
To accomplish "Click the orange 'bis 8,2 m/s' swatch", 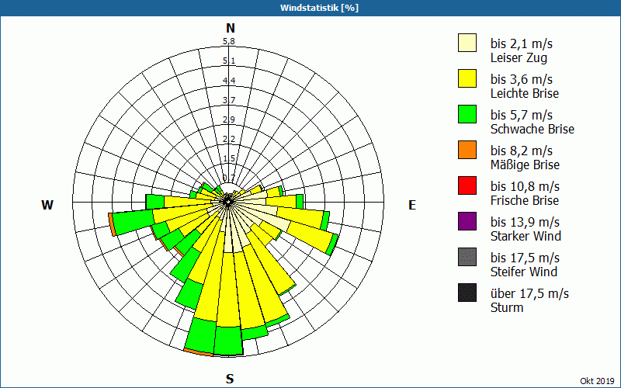I will 467,150.
